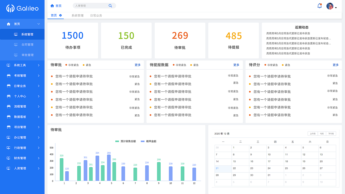Click the icon beside 人资管理

point(9,168)
